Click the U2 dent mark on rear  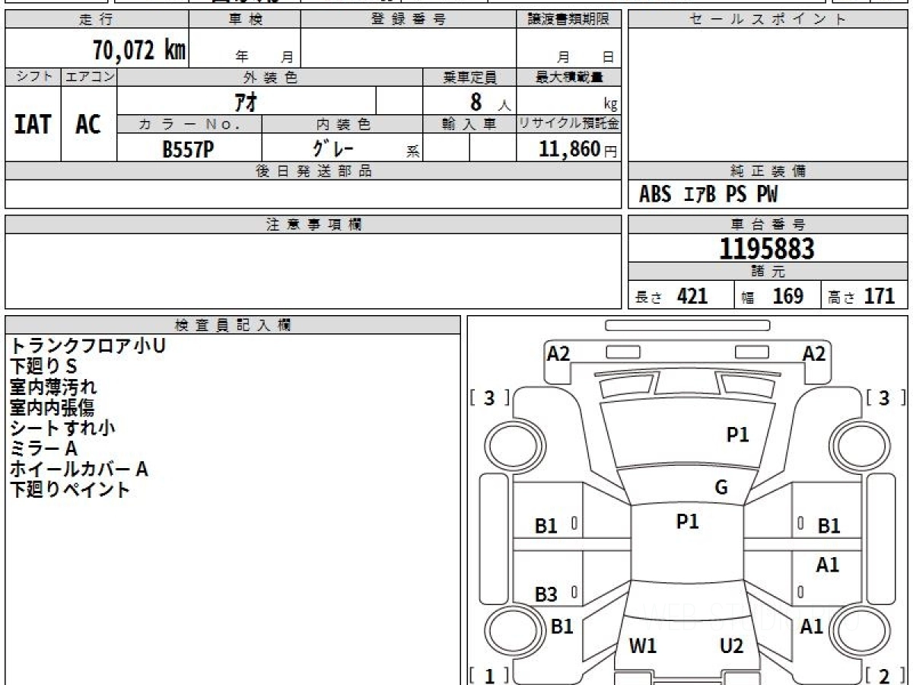(x=731, y=646)
